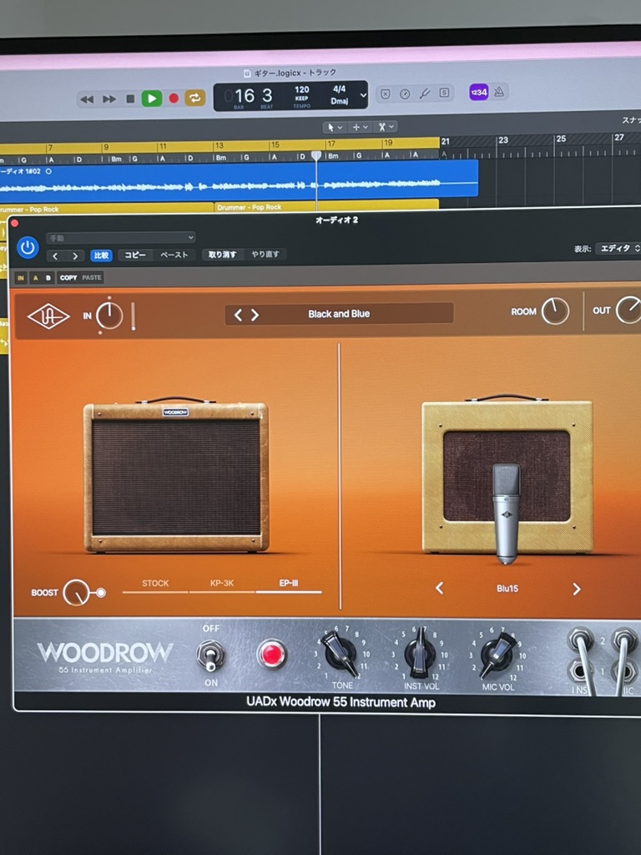Select previous amp preset before Black and Blue
The image size is (641, 855).
238,315
